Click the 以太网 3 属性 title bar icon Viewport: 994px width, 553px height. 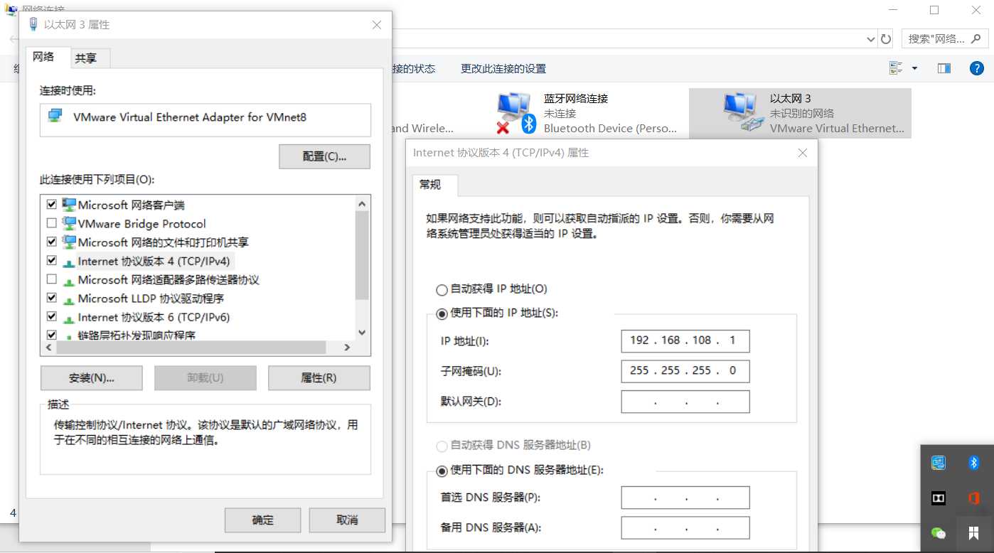click(33, 24)
